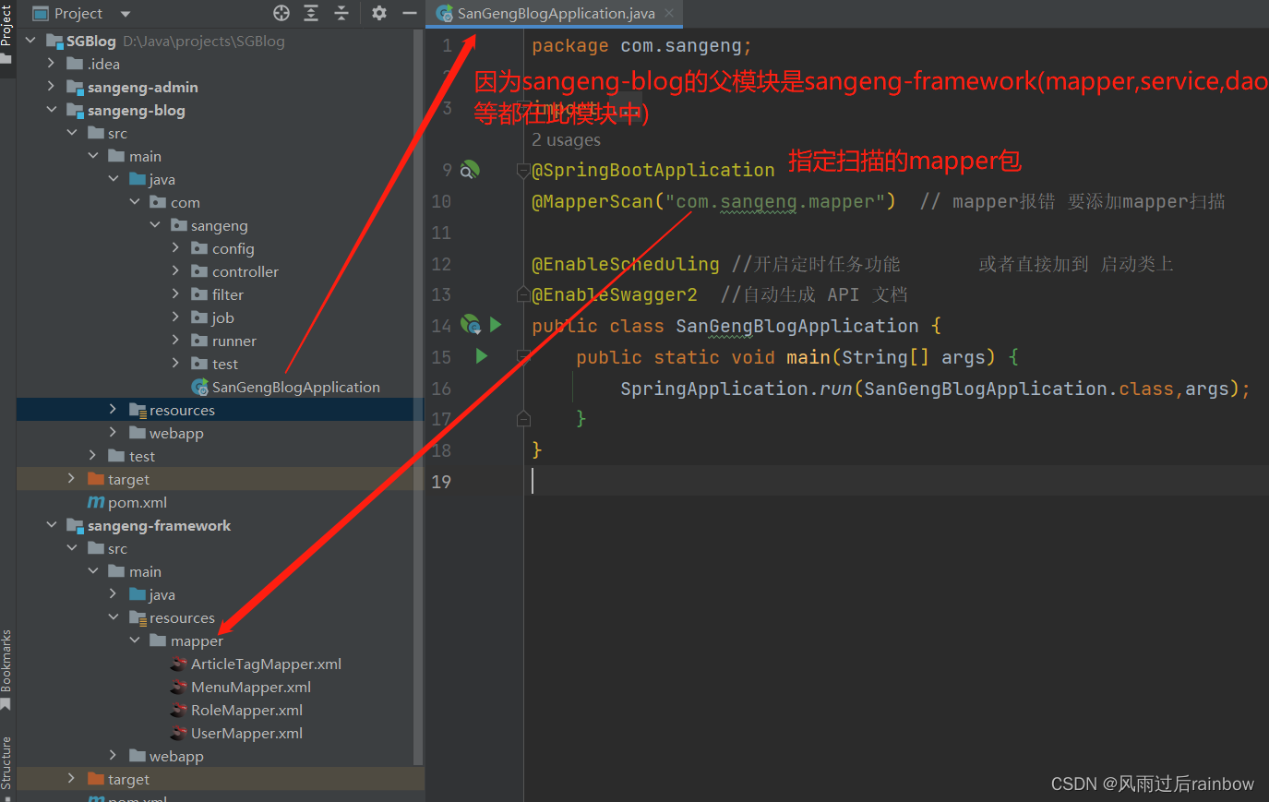1269x802 pixels.
Task: Open UserMapper.xml
Action: coord(246,733)
